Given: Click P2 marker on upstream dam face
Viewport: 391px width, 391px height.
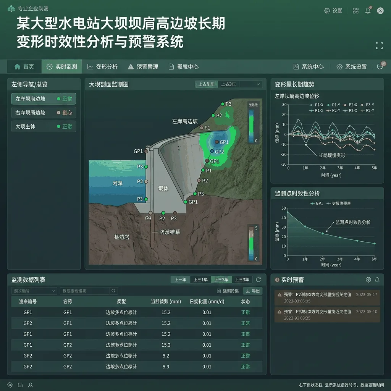Looking at the screenshot, I should tap(146, 181).
